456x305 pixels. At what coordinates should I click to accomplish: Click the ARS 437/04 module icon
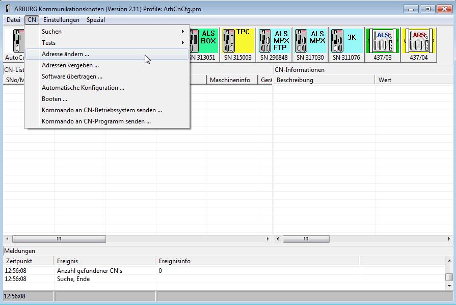pos(418,45)
